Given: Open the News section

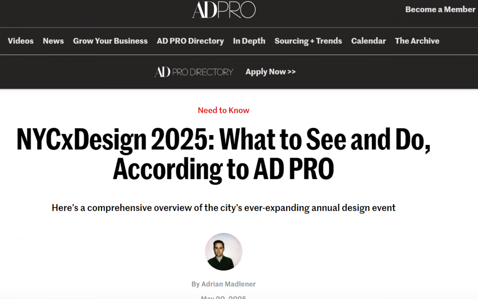Looking at the screenshot, I should 54,41.
